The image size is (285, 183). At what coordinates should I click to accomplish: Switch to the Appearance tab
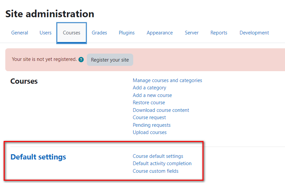pos(160,33)
